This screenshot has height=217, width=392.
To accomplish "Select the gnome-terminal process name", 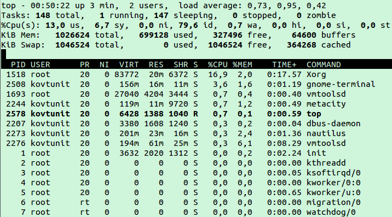I will point(341,84).
